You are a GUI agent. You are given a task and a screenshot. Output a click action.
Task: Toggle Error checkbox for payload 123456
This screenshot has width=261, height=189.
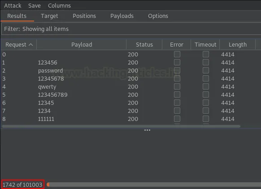coord(177,62)
